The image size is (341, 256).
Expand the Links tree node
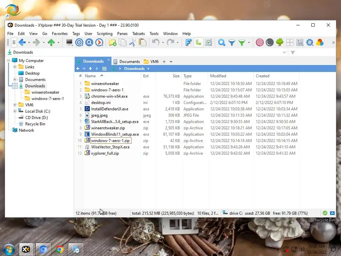(x=15, y=67)
